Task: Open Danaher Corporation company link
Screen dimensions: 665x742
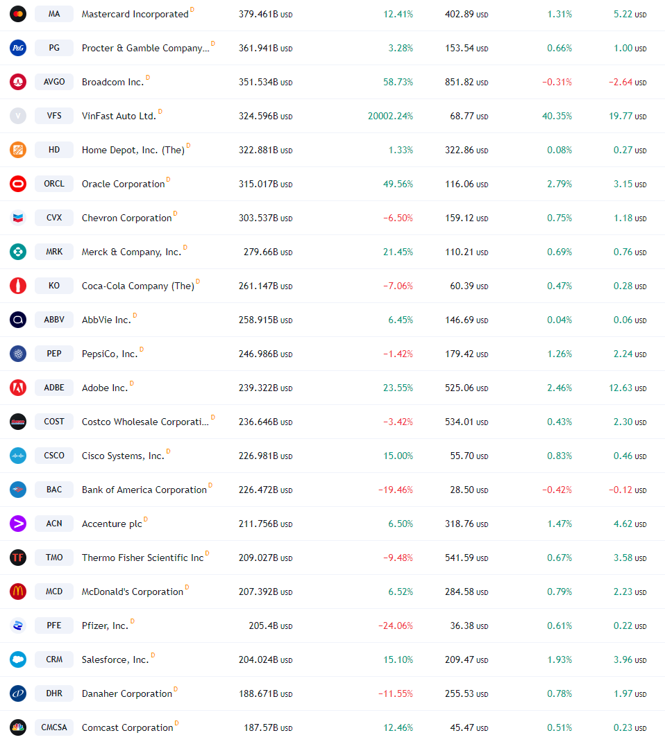Action: tap(127, 693)
